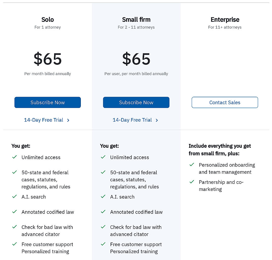Select the Enterprise plan header

pos(225,20)
